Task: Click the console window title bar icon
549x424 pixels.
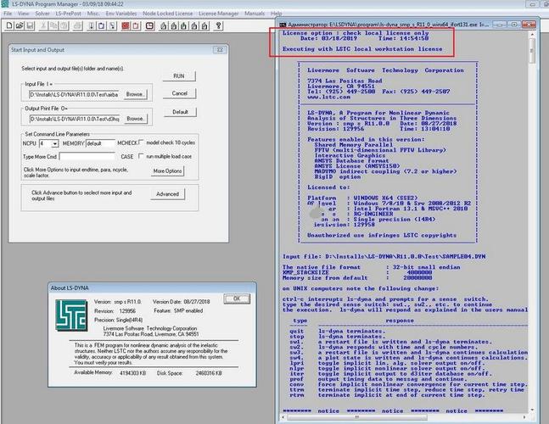Action: tap(283, 25)
